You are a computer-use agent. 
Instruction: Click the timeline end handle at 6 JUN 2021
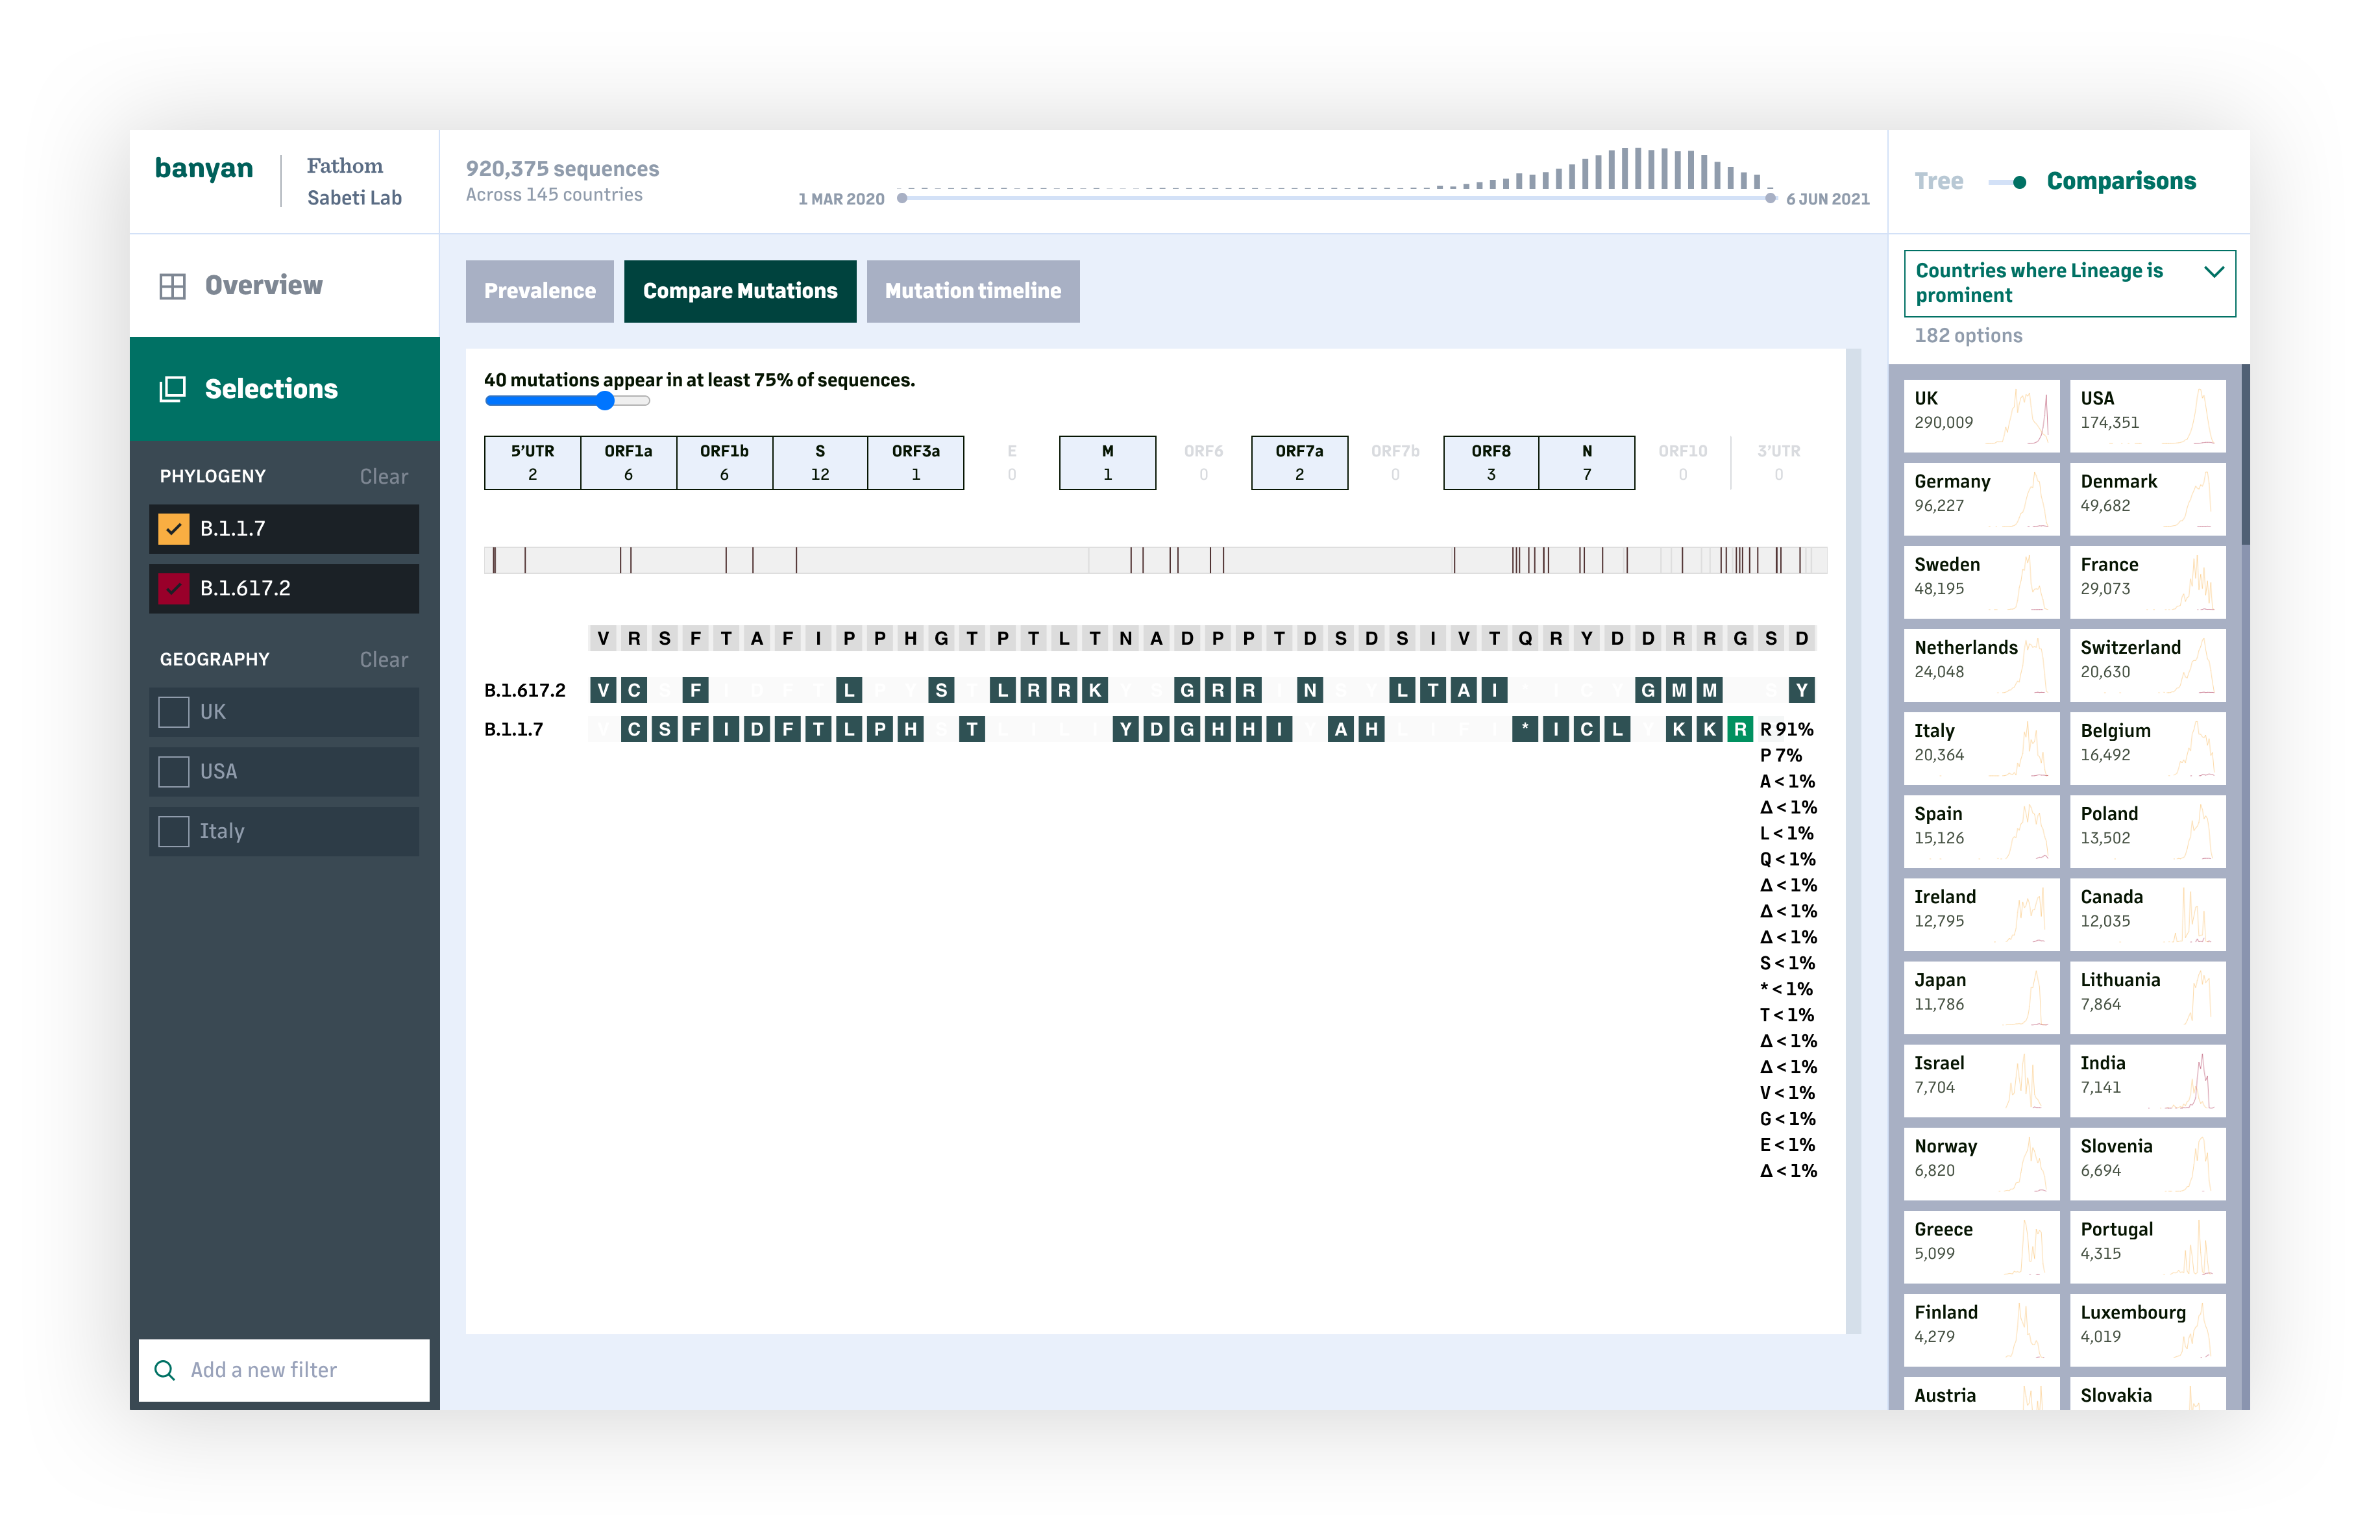[1771, 198]
